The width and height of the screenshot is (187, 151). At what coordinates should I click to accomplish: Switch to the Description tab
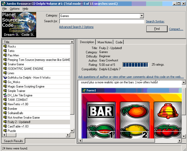(x=87, y=42)
